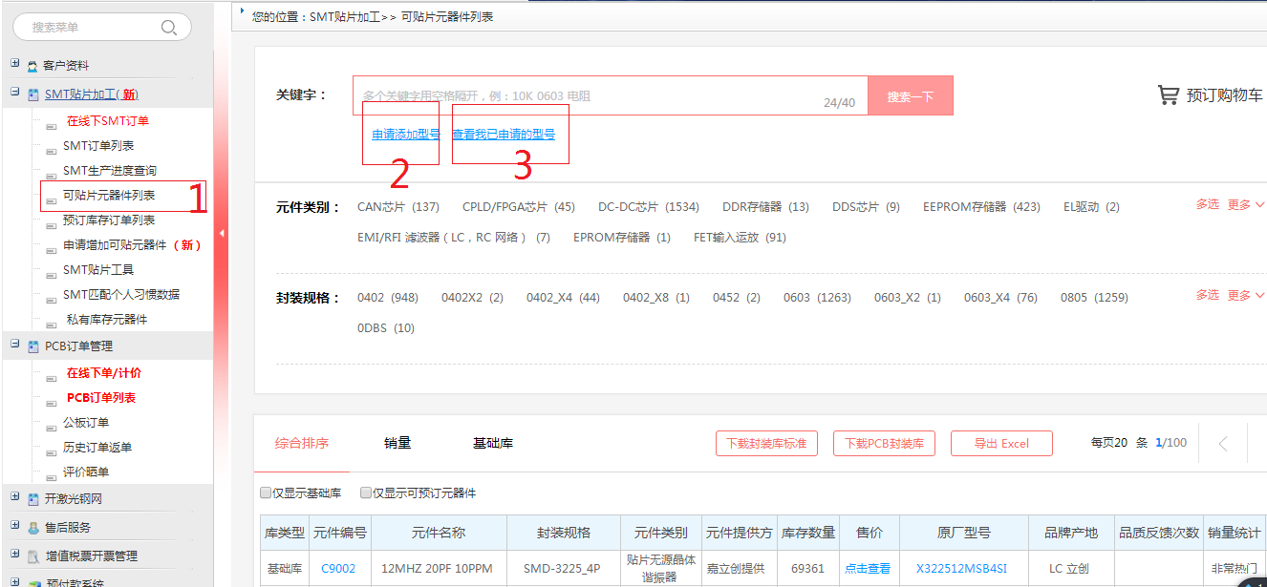Click the 客户资料 person icon
1267x587 pixels.
[x=32, y=67]
